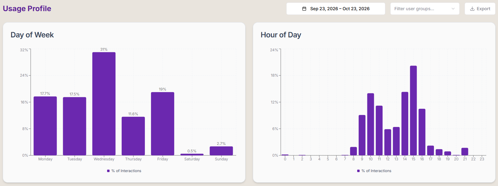Click the 2.7% label above Sunday
498x186 pixels.
[221, 144]
